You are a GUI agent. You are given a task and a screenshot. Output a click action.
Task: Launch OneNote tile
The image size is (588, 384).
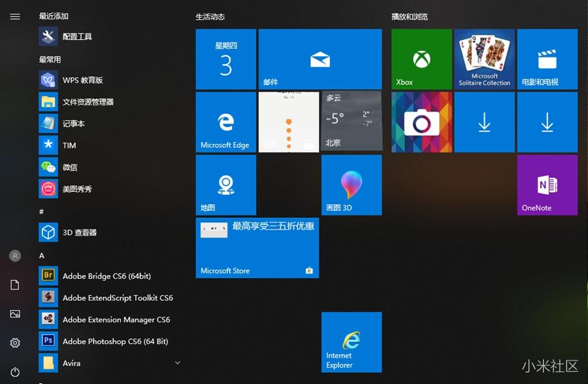click(x=547, y=184)
